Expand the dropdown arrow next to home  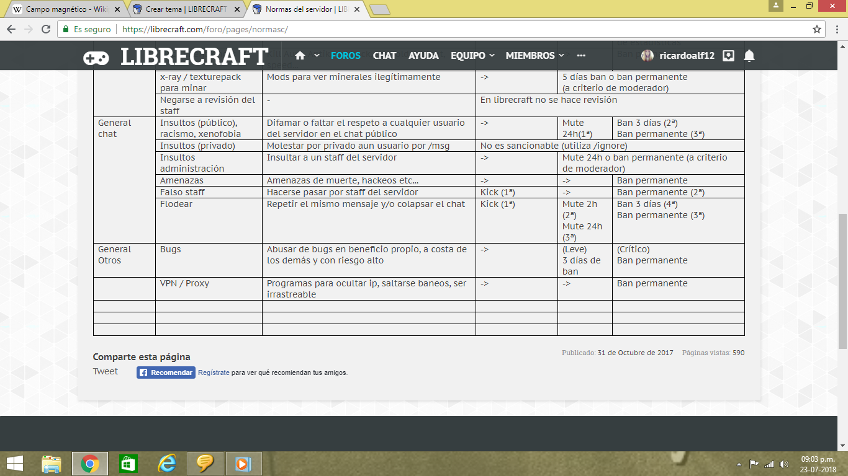(317, 56)
